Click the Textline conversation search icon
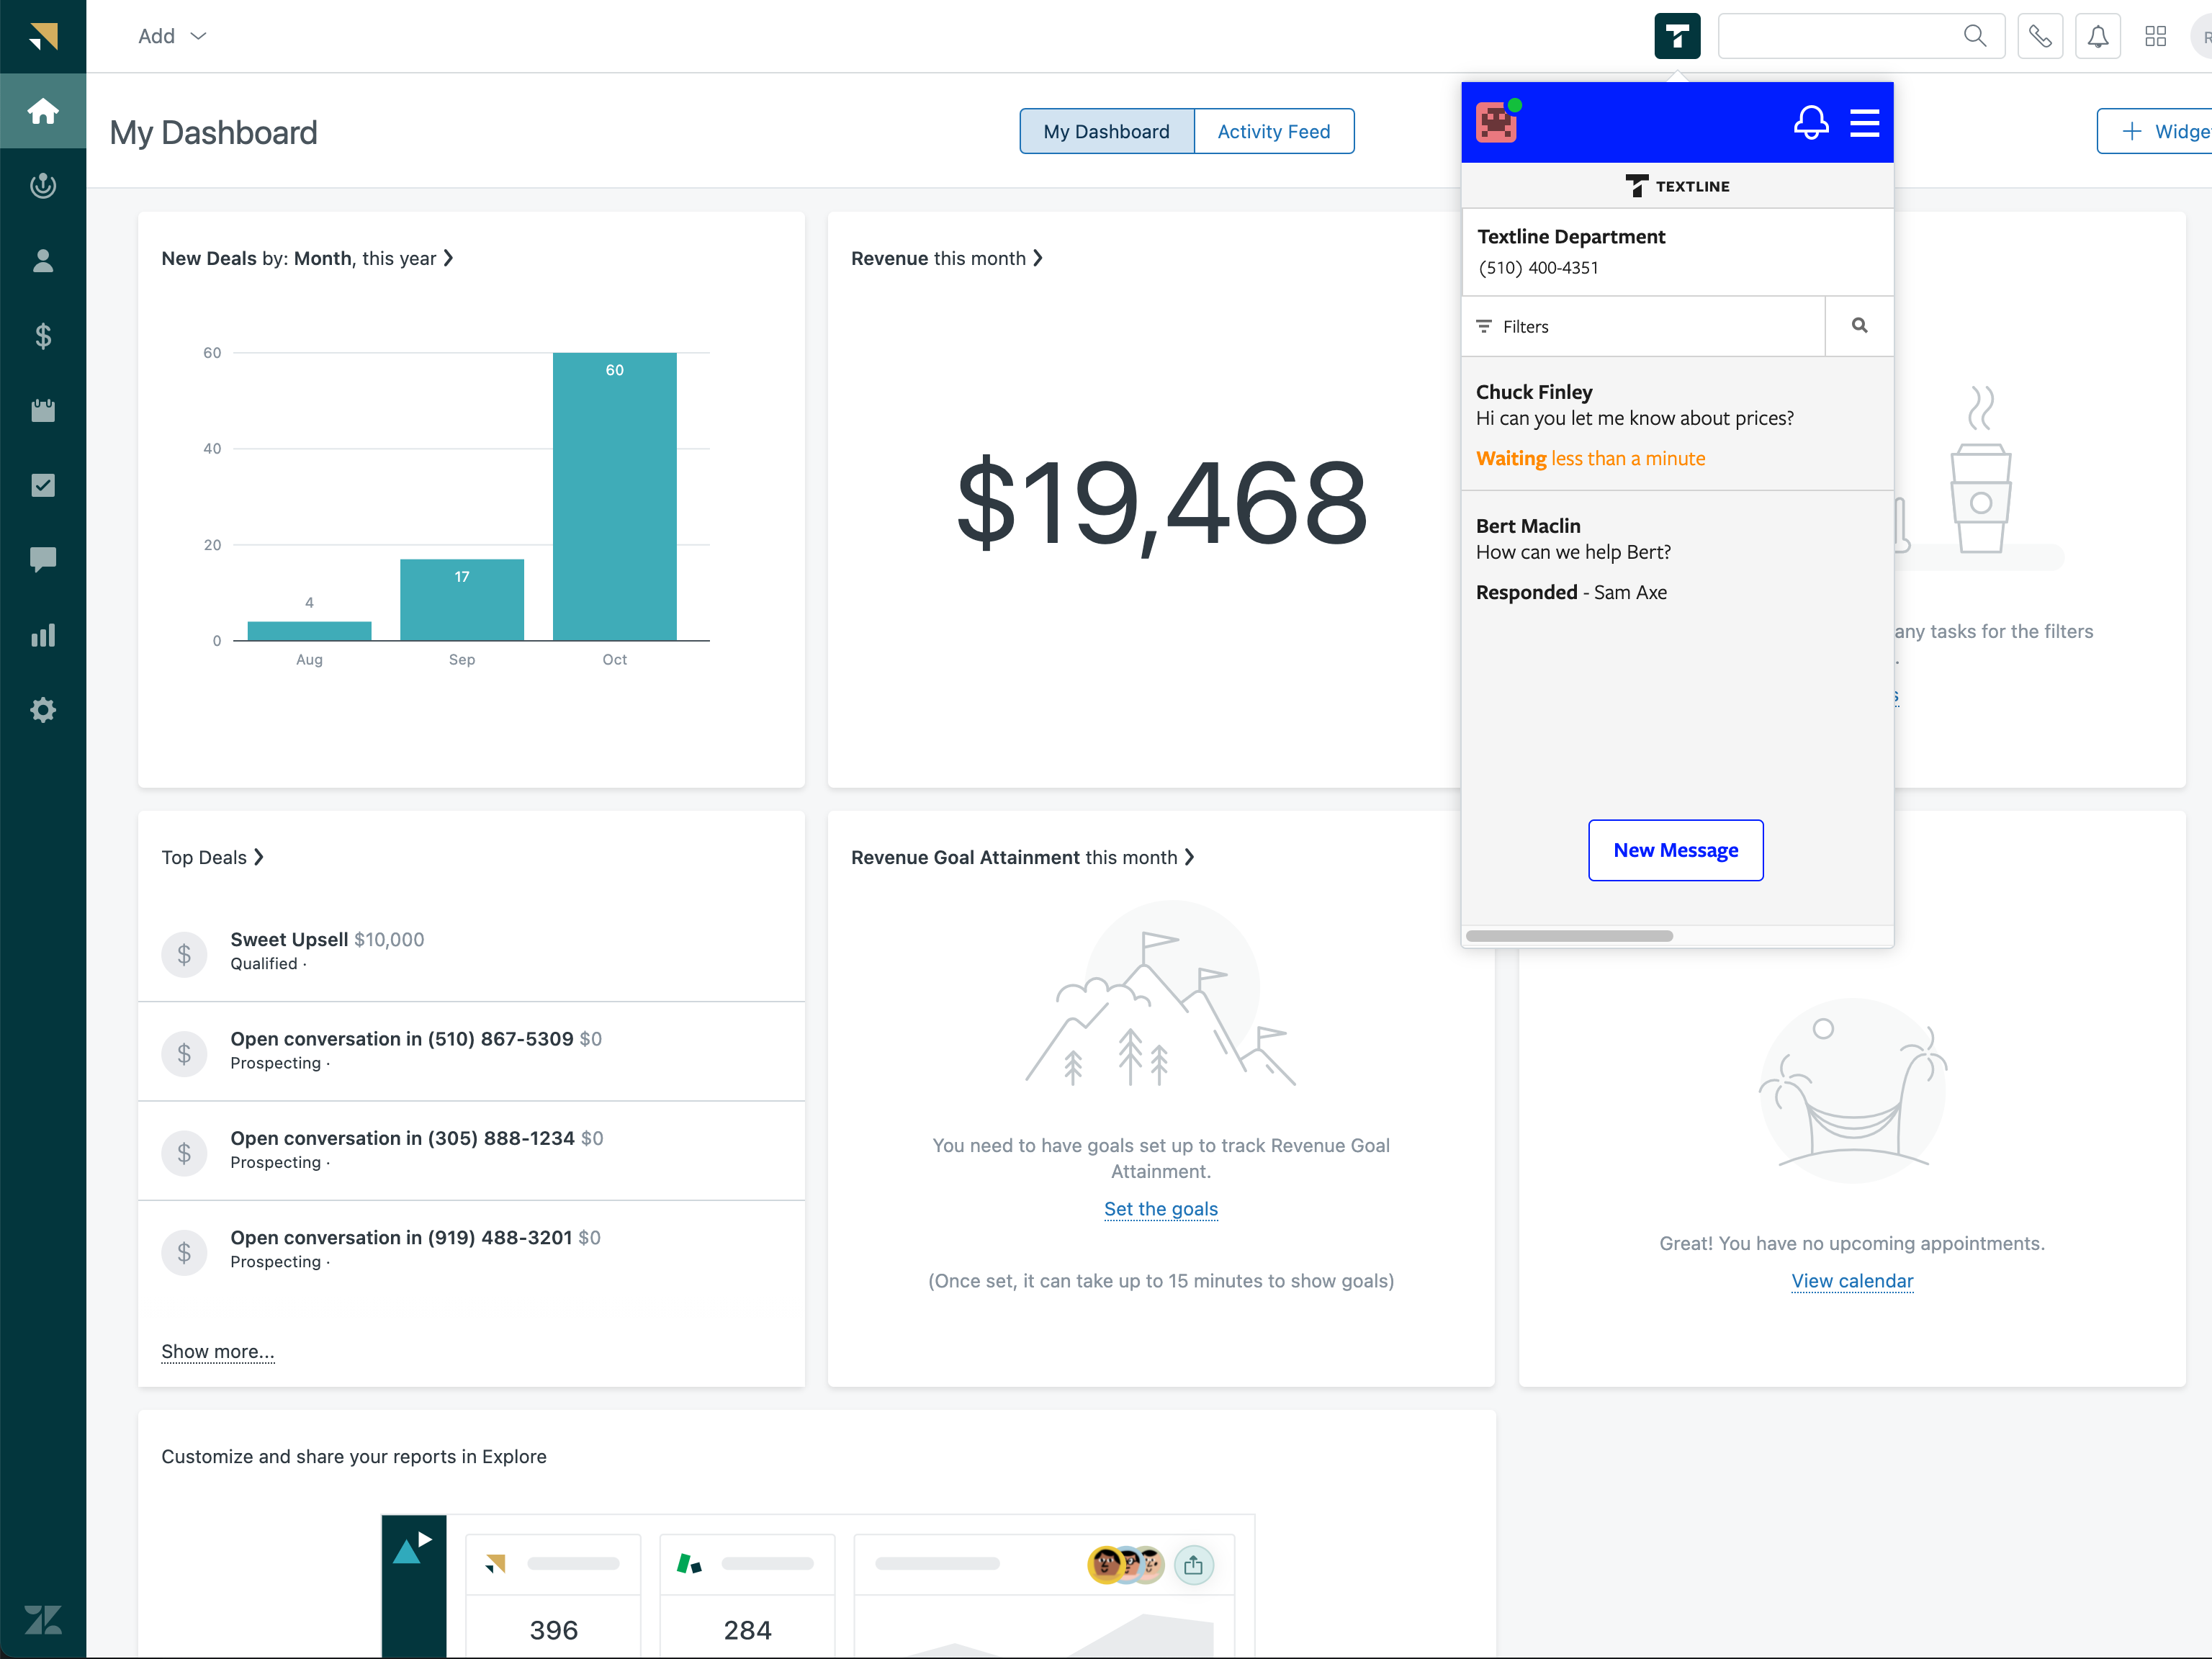 point(1859,326)
